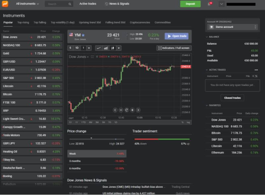Reset chart view with refresh icon
This screenshot has height=195, width=265.
click(126, 110)
